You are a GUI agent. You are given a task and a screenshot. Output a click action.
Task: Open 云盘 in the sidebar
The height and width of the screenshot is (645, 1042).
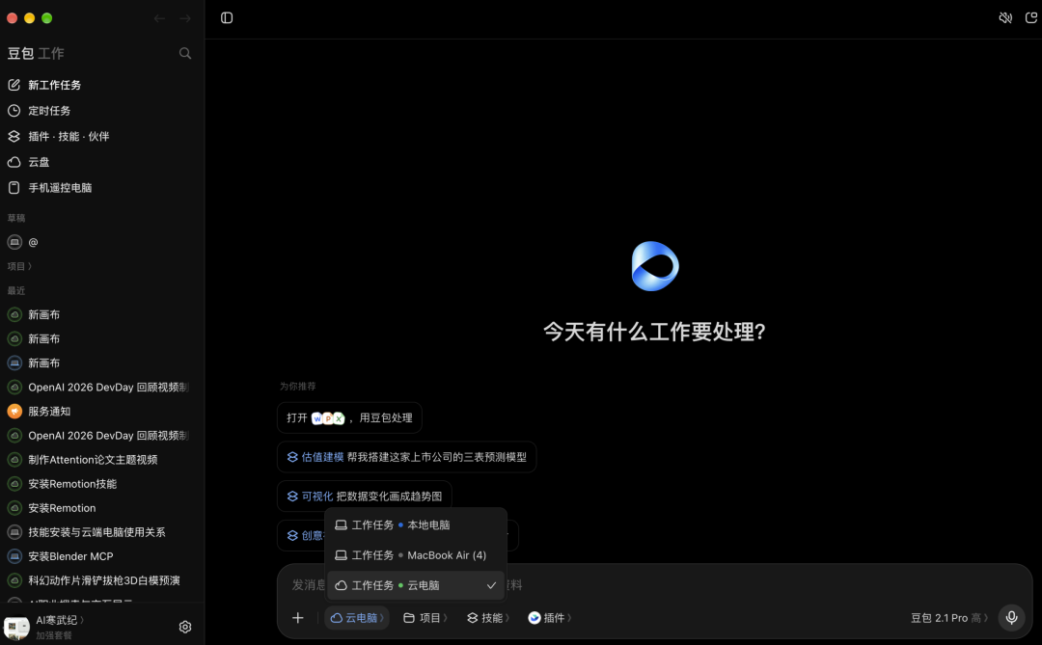click(x=101, y=162)
